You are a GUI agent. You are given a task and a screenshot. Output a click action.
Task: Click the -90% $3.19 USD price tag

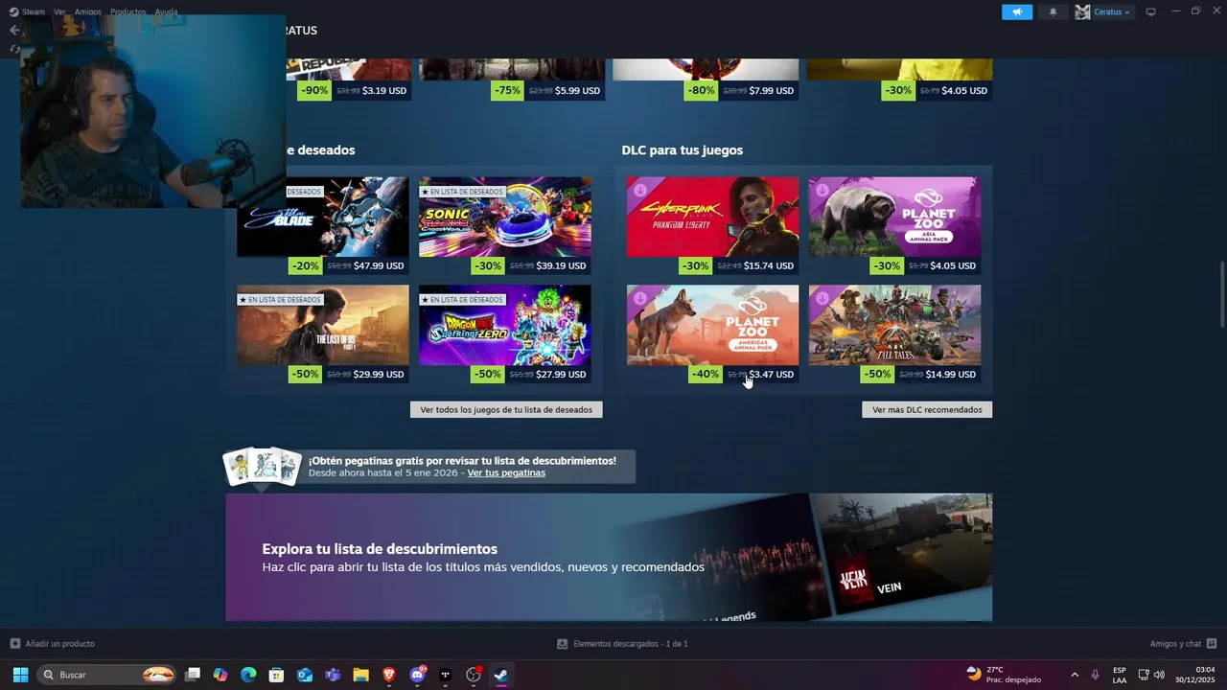354,90
